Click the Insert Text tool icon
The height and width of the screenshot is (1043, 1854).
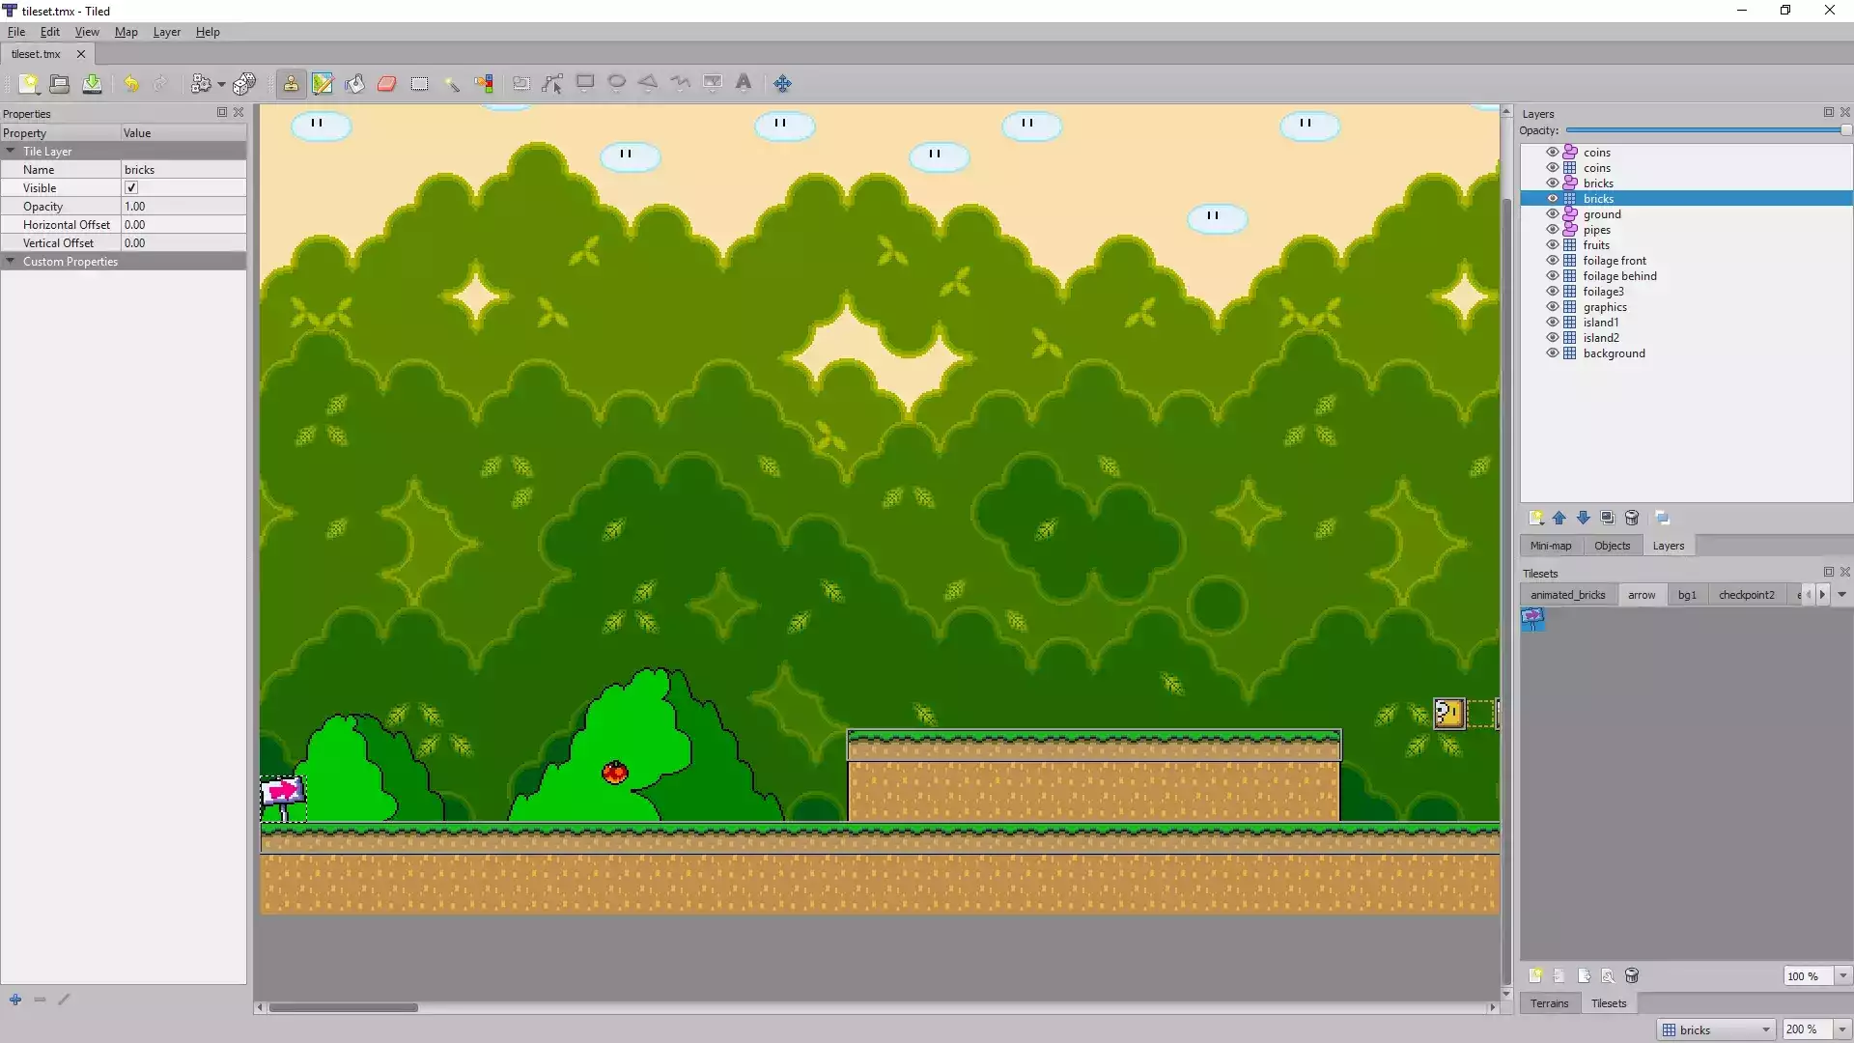pos(744,83)
